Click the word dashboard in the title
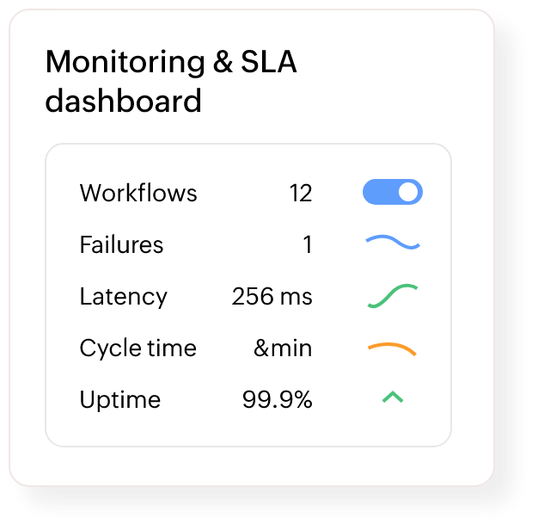538x530 pixels. pyautogui.click(x=123, y=101)
